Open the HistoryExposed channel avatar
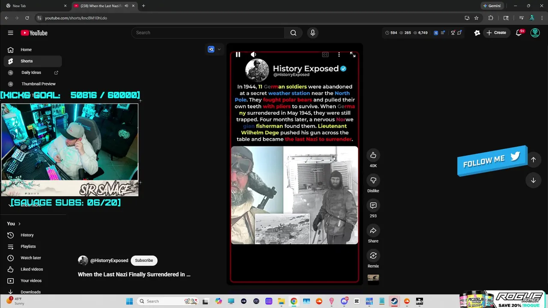Viewport: 548px width, 308px height. coord(83,261)
